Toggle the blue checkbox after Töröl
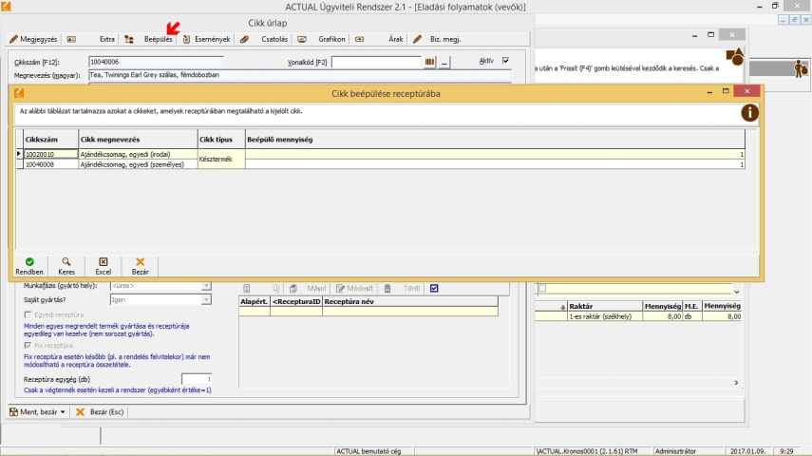The width and height of the screenshot is (812, 456). pyautogui.click(x=434, y=288)
